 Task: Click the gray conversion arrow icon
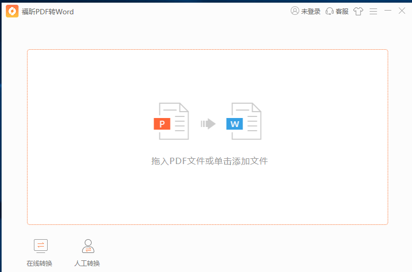[208, 124]
